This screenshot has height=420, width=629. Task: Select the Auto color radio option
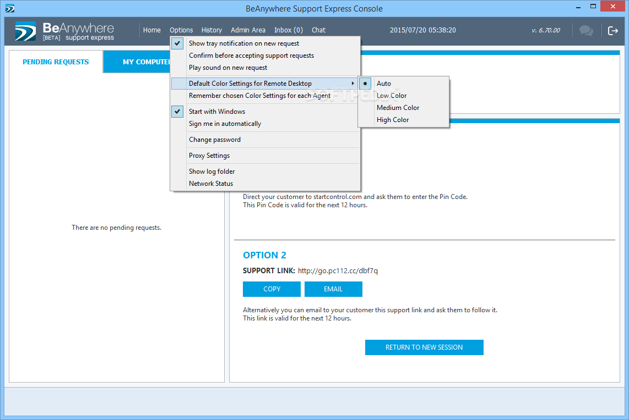[404, 83]
